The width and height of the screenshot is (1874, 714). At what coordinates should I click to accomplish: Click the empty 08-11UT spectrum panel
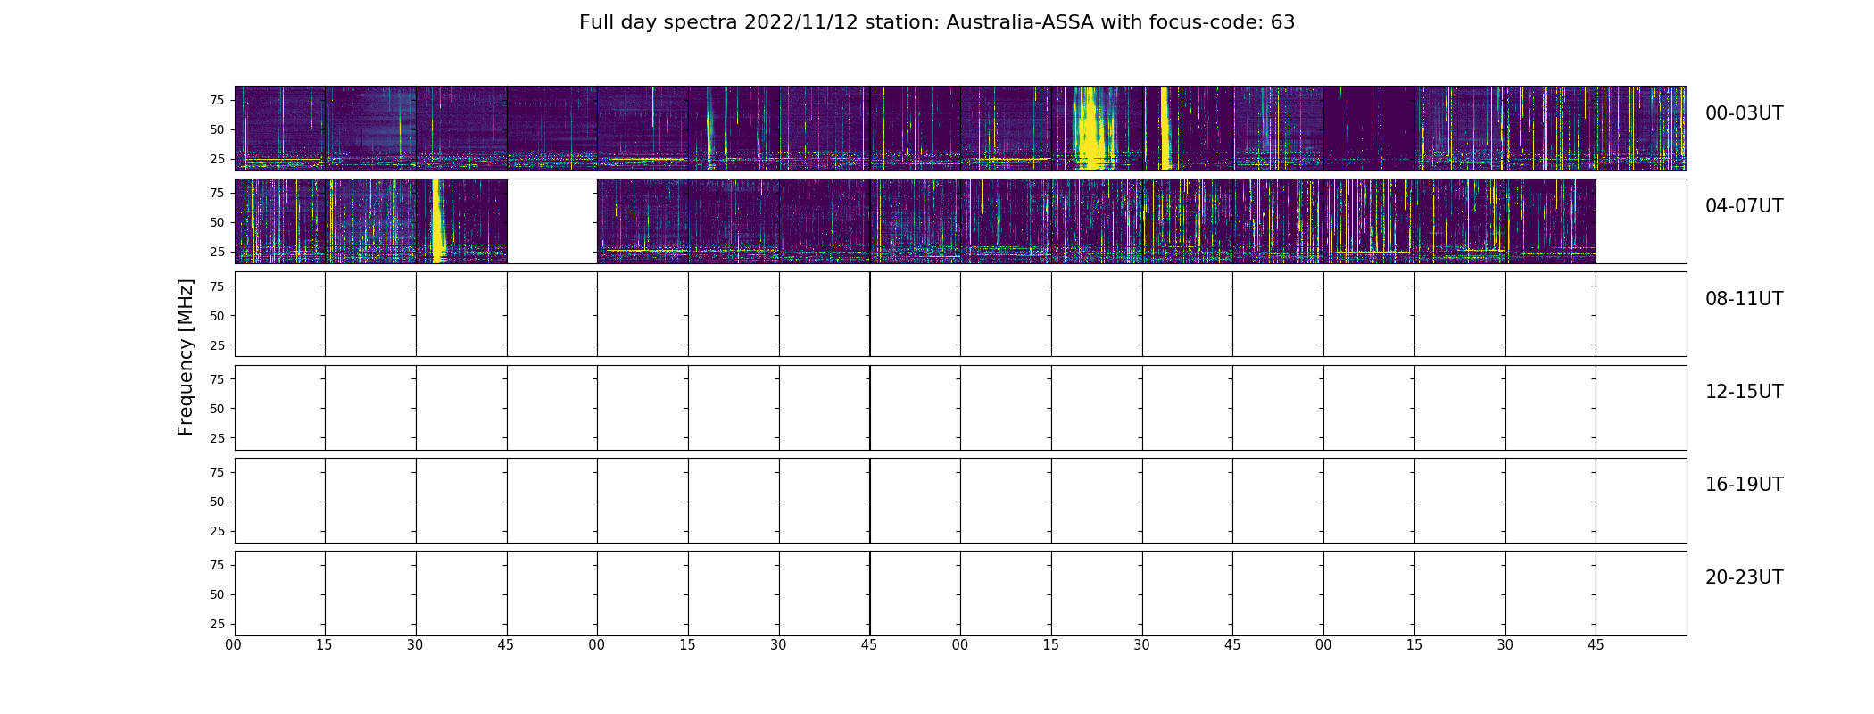coord(960,314)
